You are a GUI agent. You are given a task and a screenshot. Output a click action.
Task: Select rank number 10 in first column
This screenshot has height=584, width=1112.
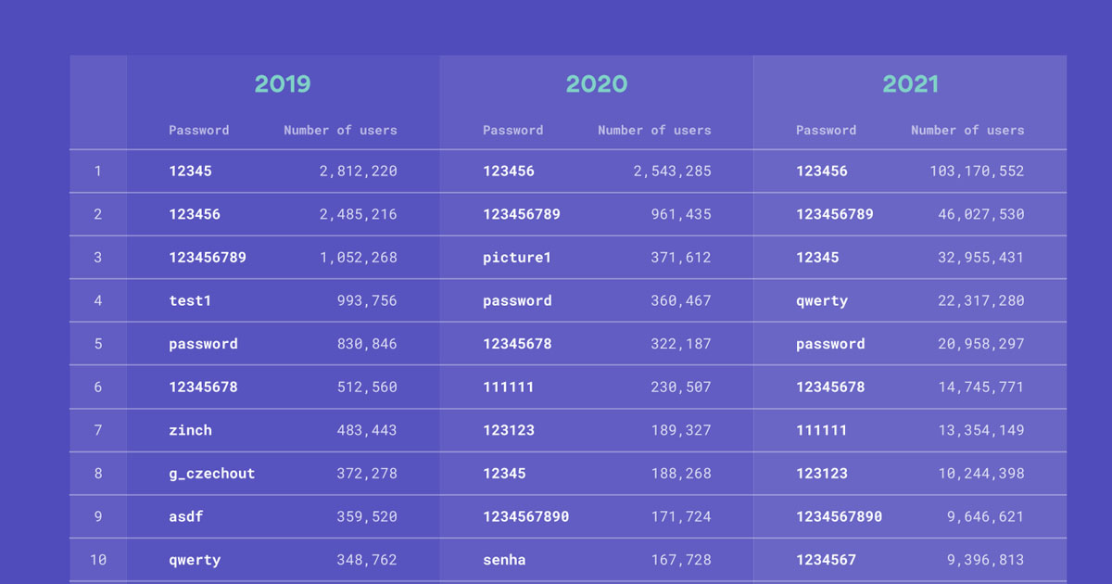point(97,560)
